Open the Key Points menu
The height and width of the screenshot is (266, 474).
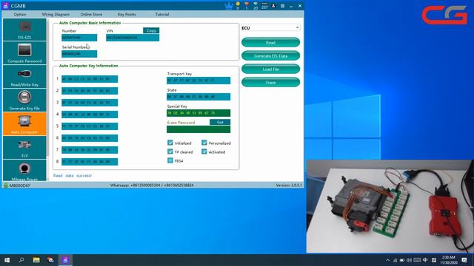(127, 14)
